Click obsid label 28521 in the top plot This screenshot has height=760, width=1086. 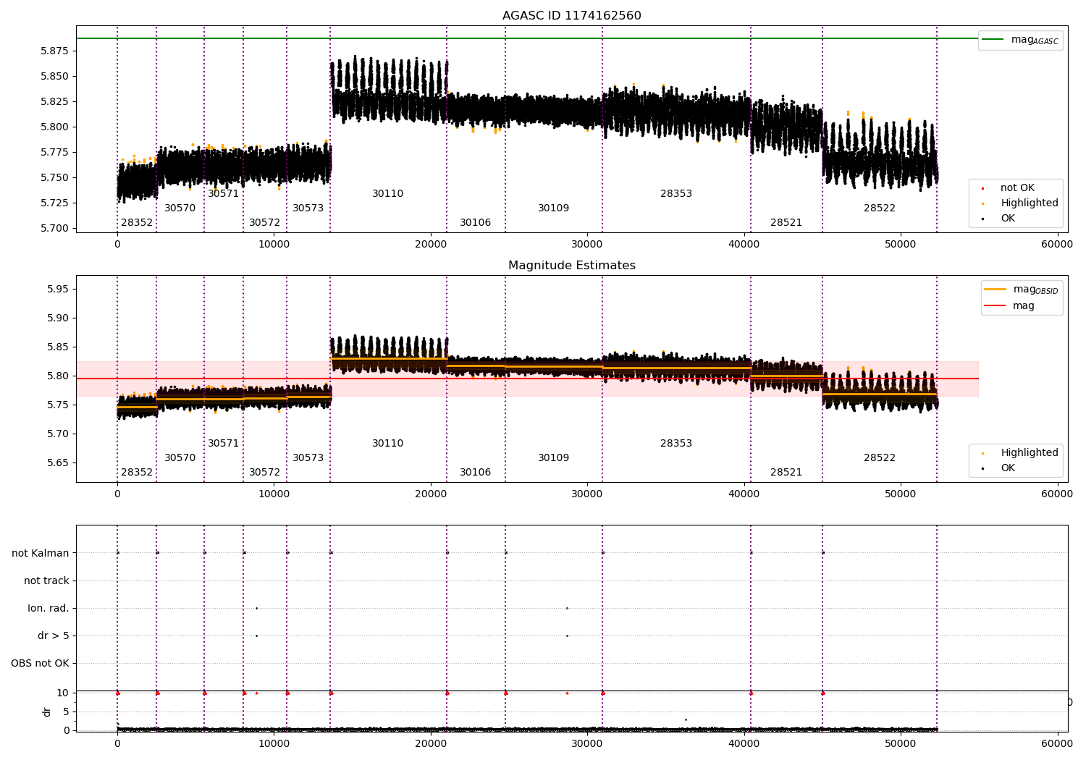786,223
